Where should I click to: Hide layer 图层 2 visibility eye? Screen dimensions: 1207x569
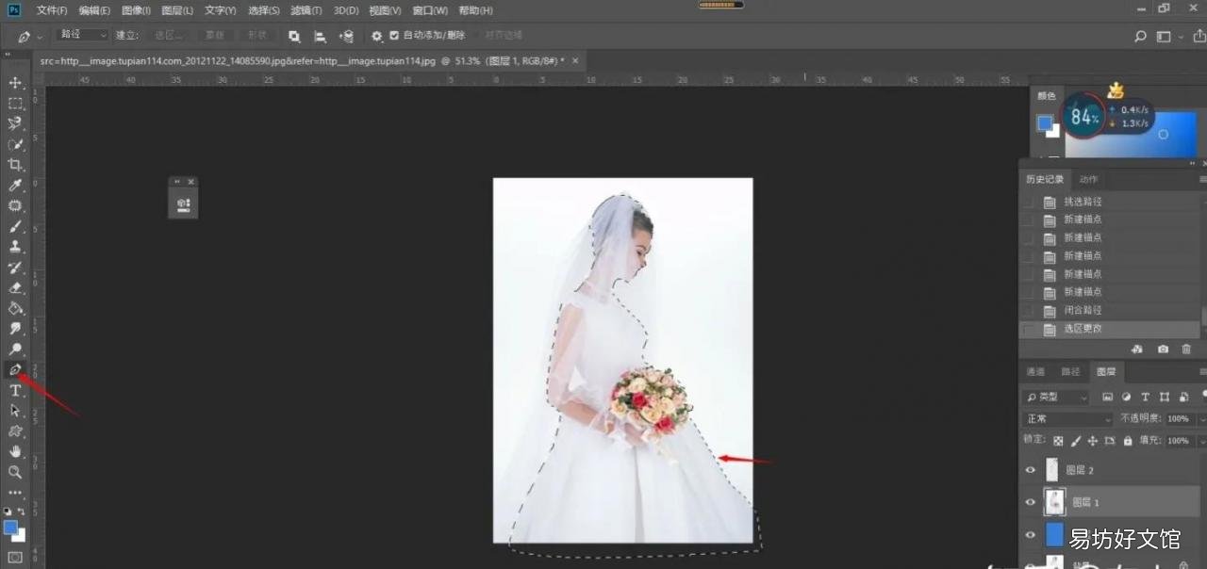coord(1030,469)
